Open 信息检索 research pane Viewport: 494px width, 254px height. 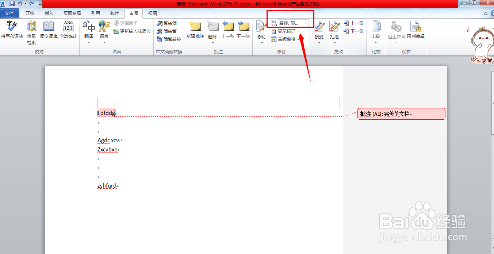[31, 32]
